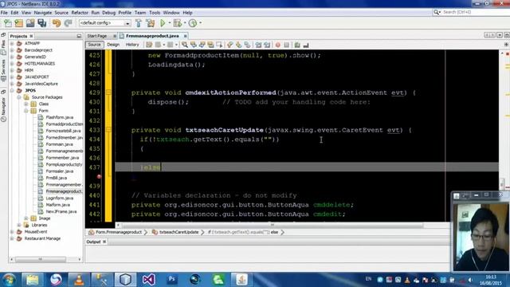Viewport: 510px width, 287px height.
Task: Click the Find Selection magnifier icon in editor toolbar
Action: pos(185,45)
